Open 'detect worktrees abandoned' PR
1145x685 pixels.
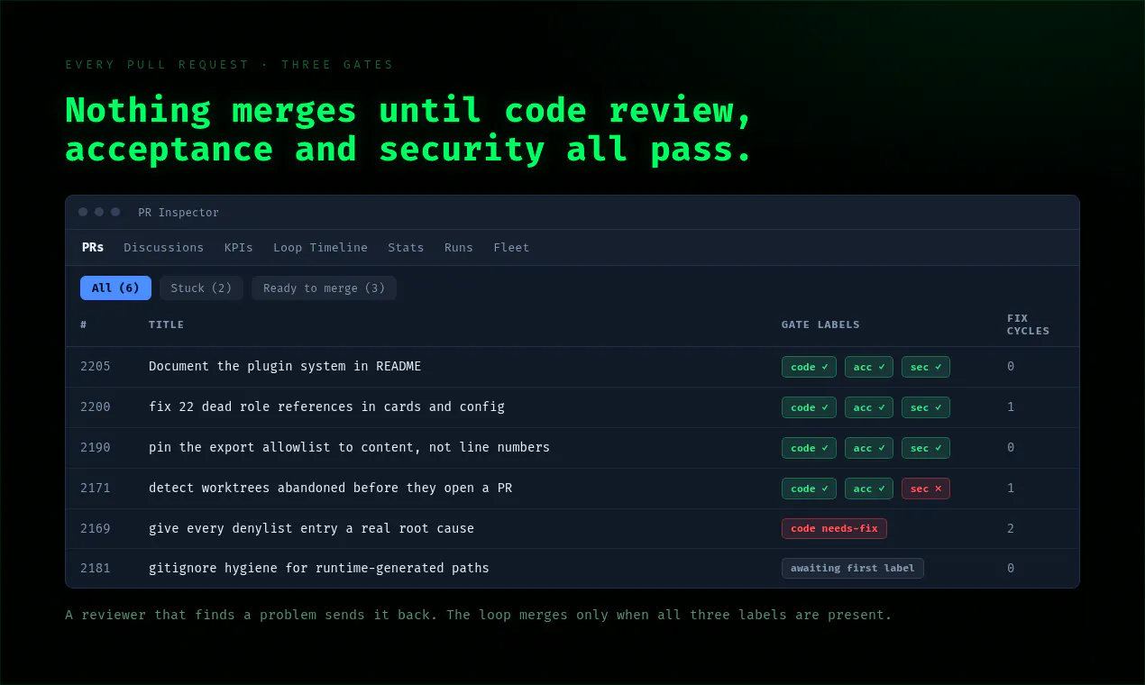point(330,488)
